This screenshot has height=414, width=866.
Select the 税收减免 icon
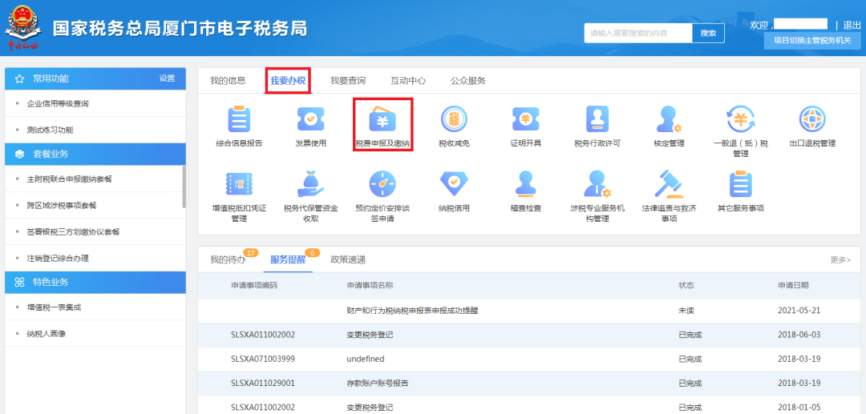pyautogui.click(x=454, y=120)
